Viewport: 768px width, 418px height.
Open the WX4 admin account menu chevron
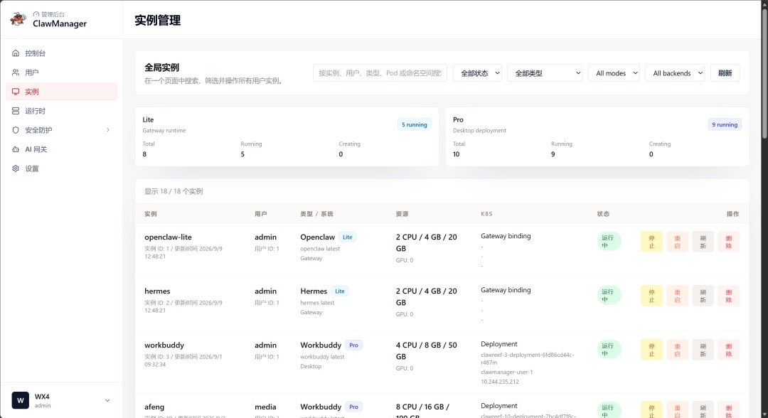tap(107, 400)
